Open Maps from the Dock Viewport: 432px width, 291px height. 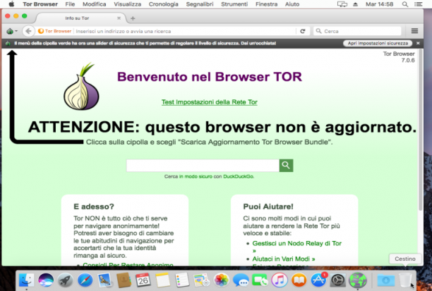click(202, 280)
